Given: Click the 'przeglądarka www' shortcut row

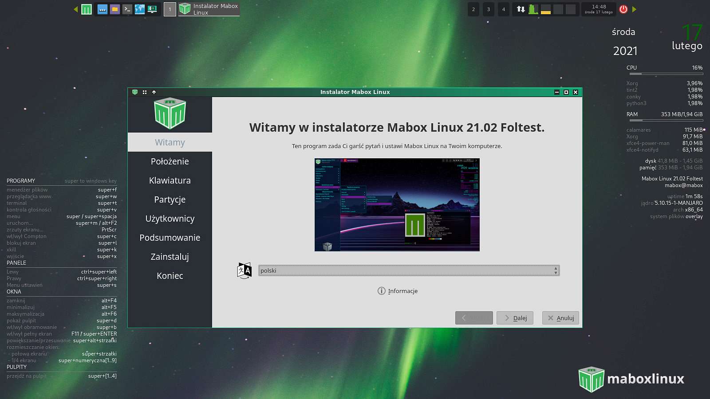Looking at the screenshot, I should tap(62, 196).
